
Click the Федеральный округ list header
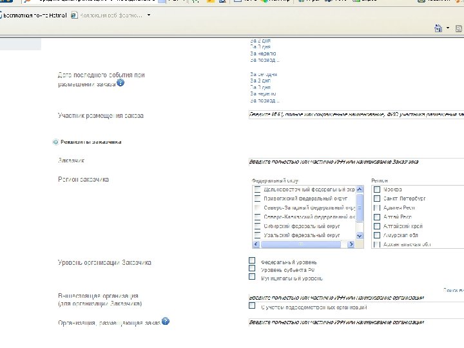coord(275,180)
